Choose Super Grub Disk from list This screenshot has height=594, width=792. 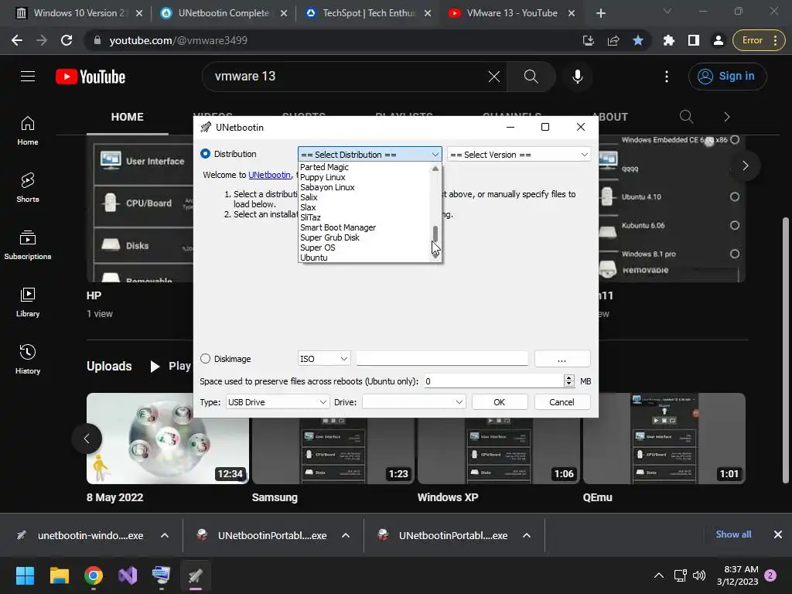329,237
